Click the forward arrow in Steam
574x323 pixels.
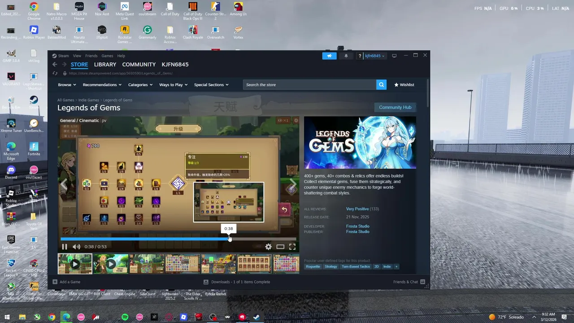(64, 65)
